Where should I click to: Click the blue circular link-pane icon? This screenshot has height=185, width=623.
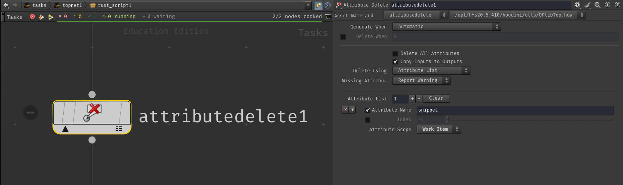pos(328,5)
